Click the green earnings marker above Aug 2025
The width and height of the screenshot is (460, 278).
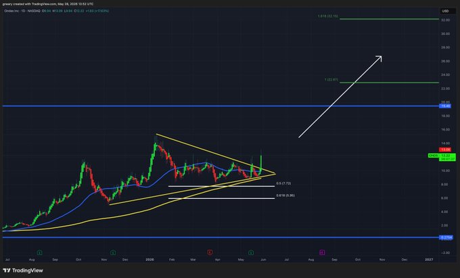click(40, 252)
